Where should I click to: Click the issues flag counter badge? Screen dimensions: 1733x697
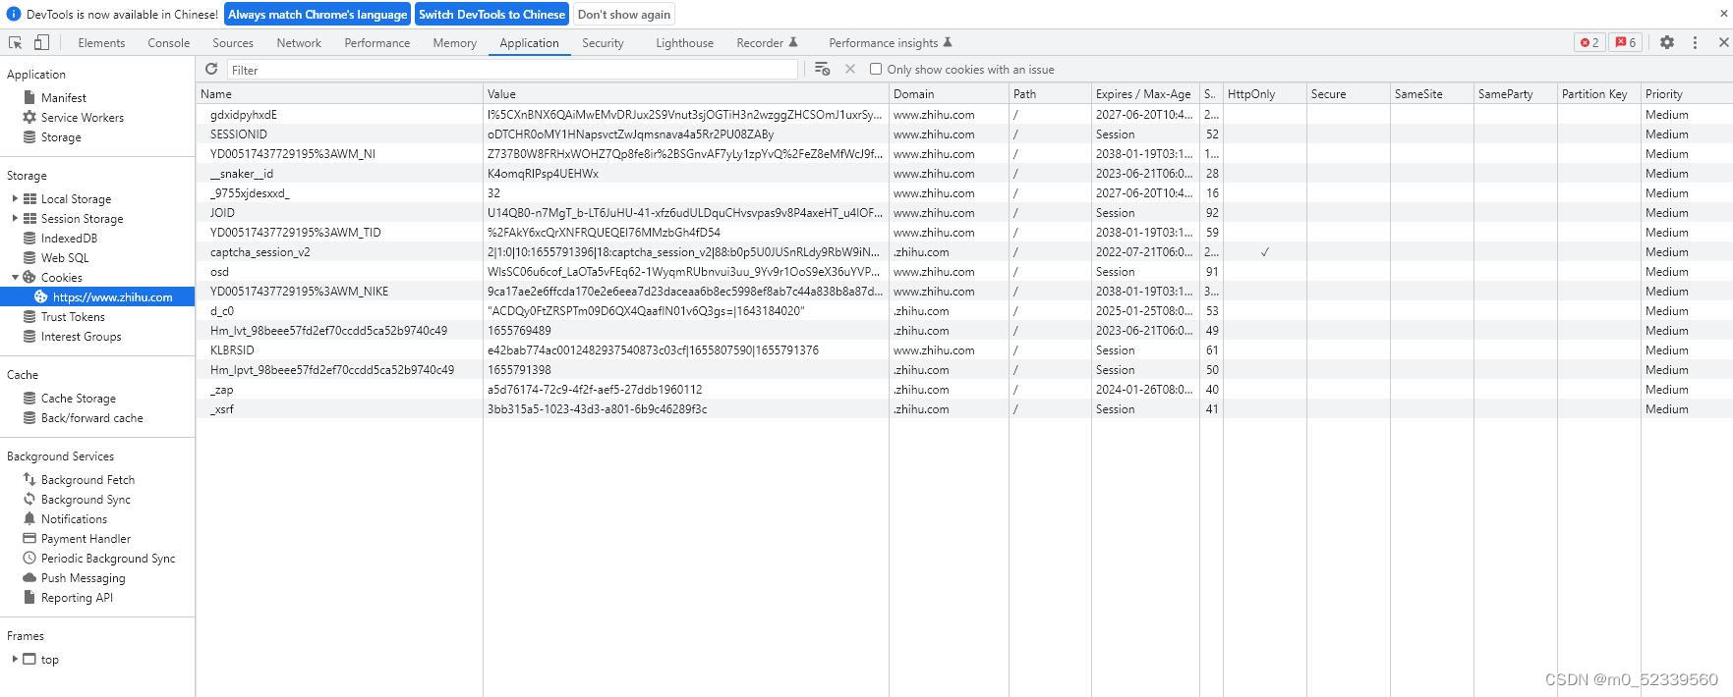point(1626,42)
